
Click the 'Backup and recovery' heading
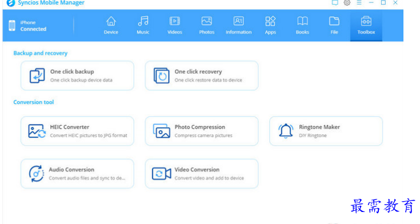point(41,53)
